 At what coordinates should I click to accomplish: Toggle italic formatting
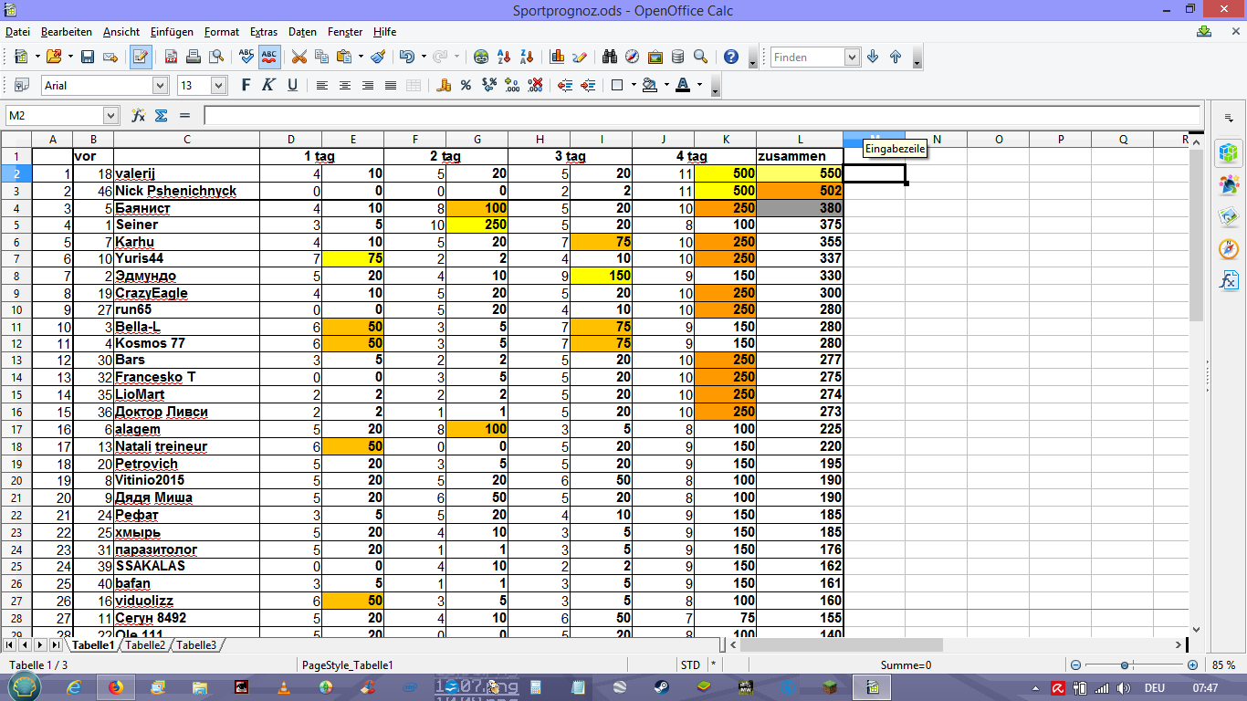pyautogui.click(x=268, y=85)
